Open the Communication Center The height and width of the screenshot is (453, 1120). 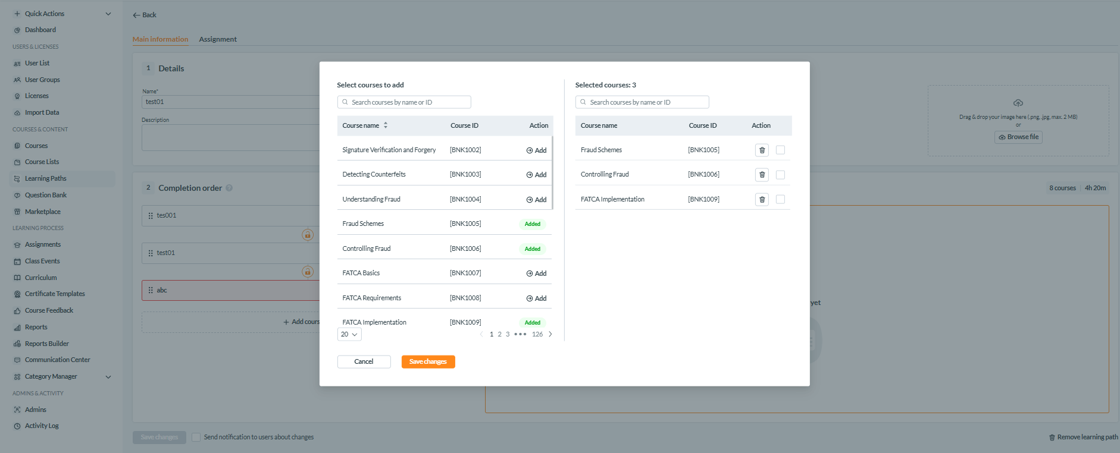coord(57,360)
